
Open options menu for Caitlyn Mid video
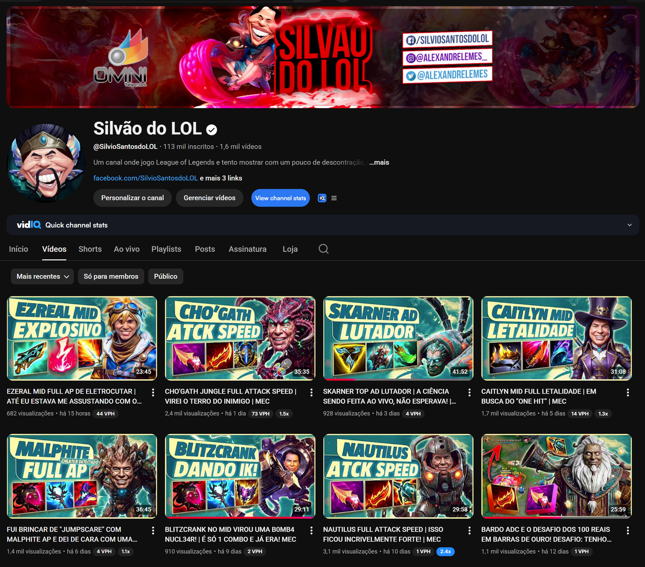point(628,392)
